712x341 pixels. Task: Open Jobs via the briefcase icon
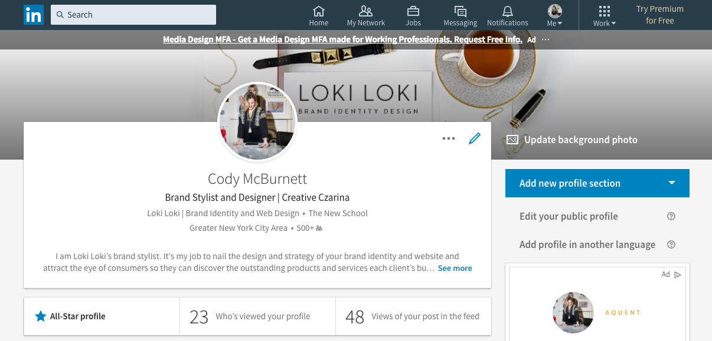click(x=413, y=11)
